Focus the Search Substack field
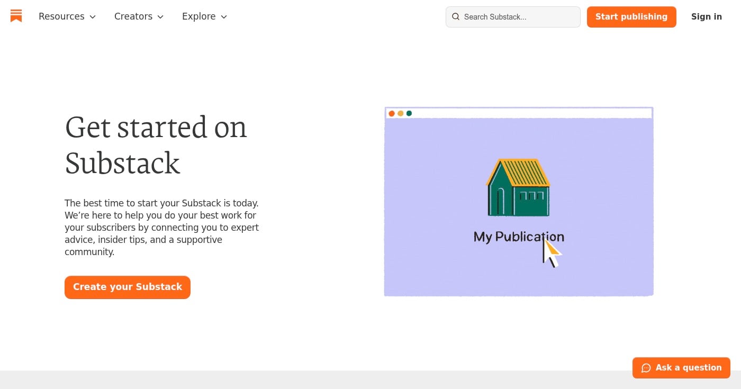The height and width of the screenshot is (389, 741). coord(513,17)
